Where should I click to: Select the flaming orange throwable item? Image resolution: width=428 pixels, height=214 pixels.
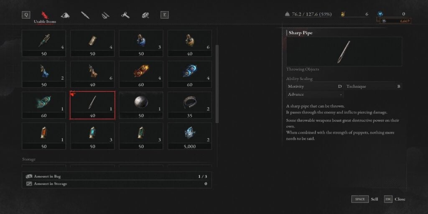[x=141, y=74]
